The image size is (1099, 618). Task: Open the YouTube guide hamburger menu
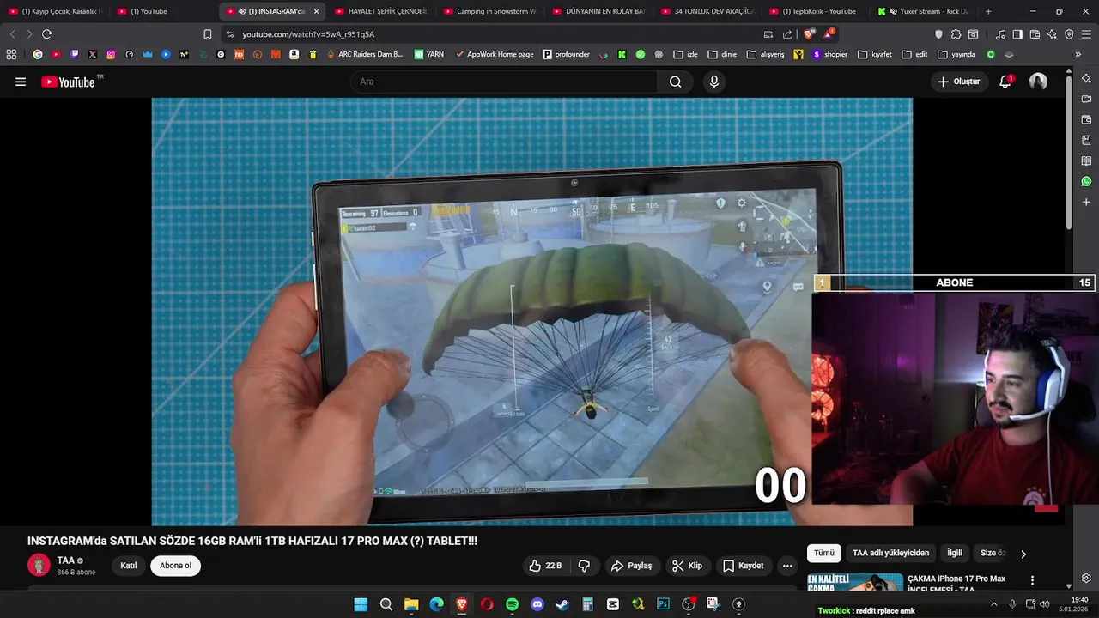tap(21, 82)
